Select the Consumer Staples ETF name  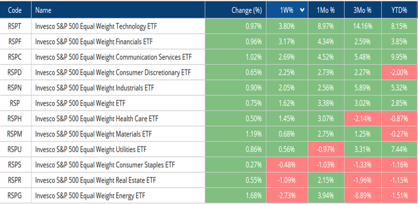click(x=105, y=165)
